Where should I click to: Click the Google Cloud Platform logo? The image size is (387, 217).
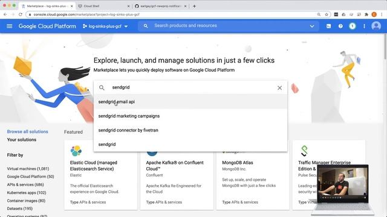pyautogui.click(x=47, y=26)
